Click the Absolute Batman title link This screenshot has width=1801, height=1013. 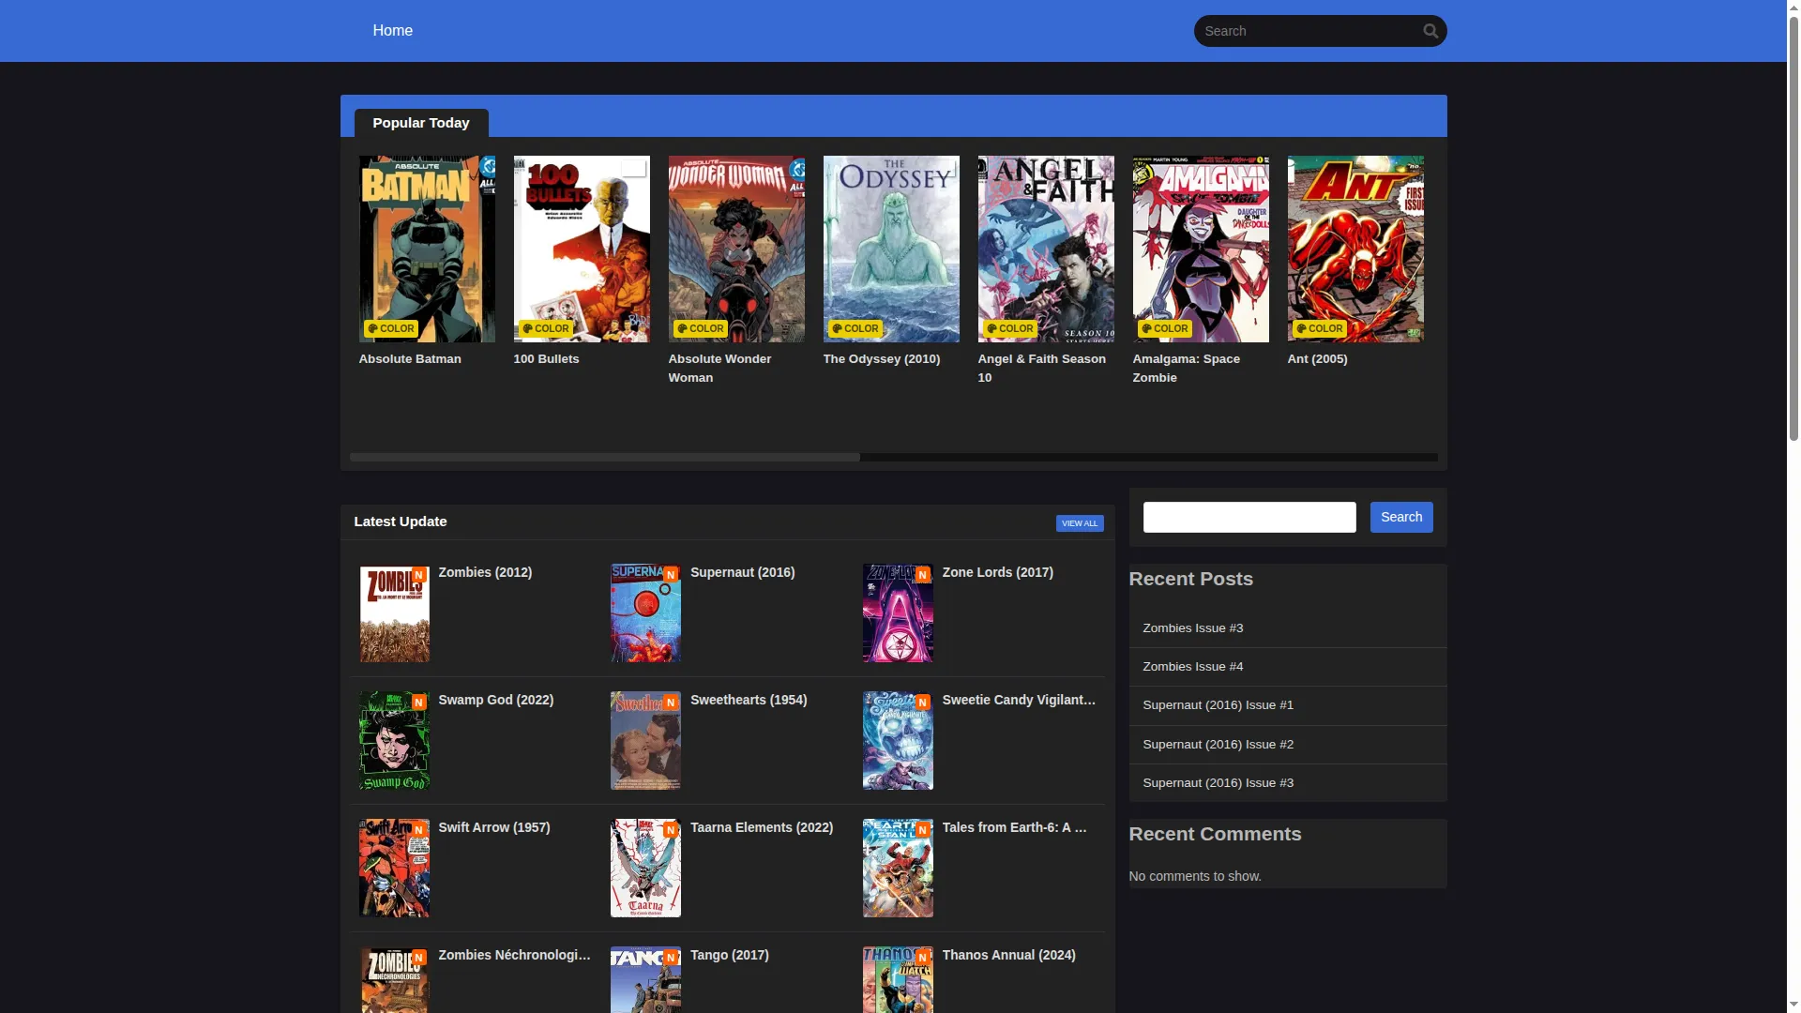410,359
